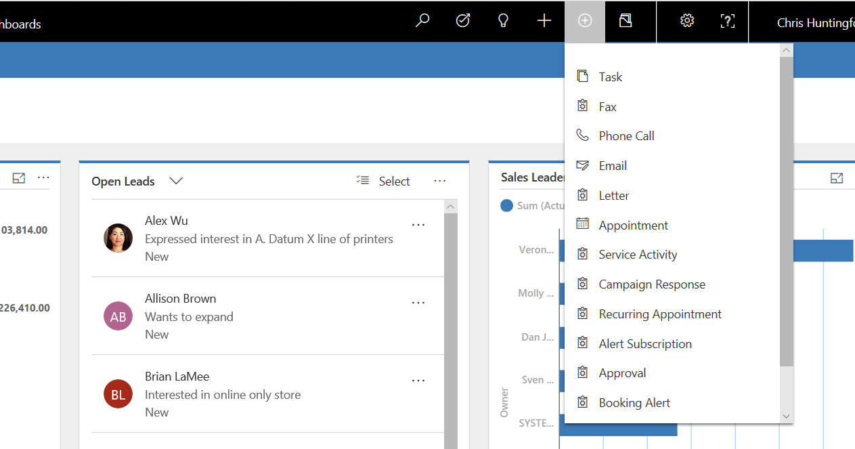
Task: Toggle the circled plus quick create button
Action: (x=585, y=21)
